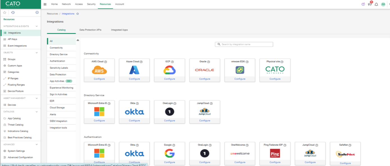The width and height of the screenshot is (390, 166).
Task: Collapse Integrations & Events section
Action: tap(37, 26)
